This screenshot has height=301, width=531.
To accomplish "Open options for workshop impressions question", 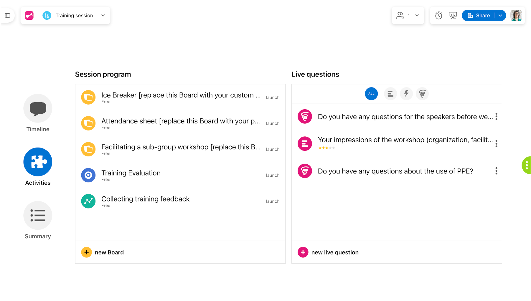I will [497, 144].
